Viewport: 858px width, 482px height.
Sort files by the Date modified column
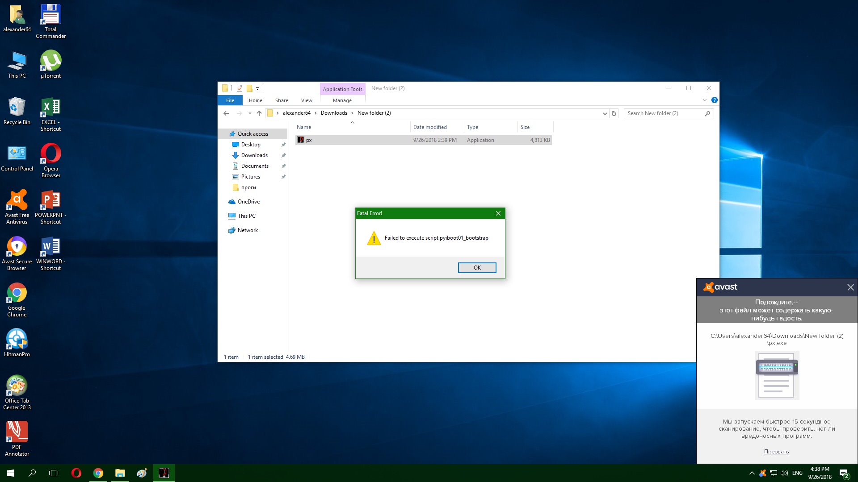(x=430, y=127)
